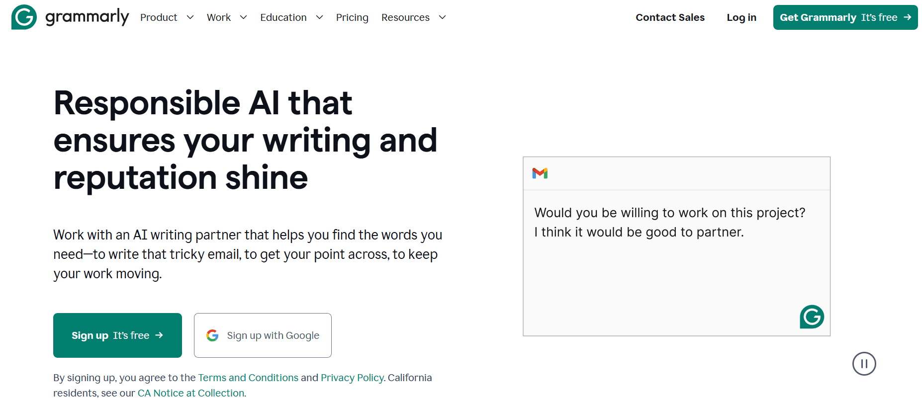
Task: Click the Google G logo icon
Action: pos(212,335)
